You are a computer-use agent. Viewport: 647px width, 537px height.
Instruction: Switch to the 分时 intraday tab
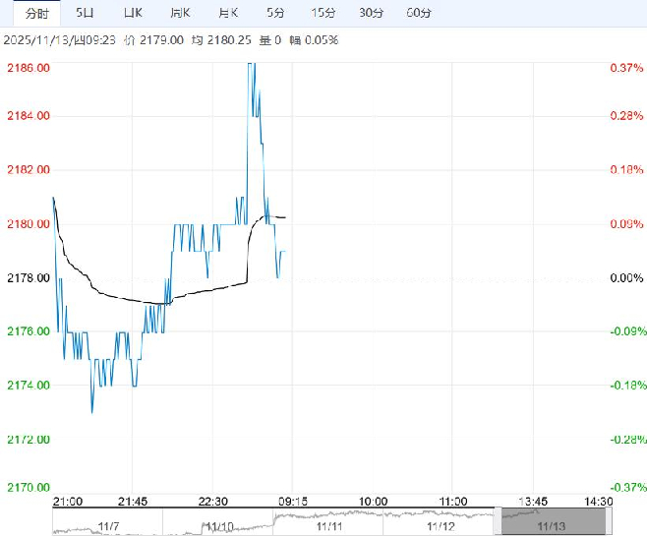tap(36, 13)
